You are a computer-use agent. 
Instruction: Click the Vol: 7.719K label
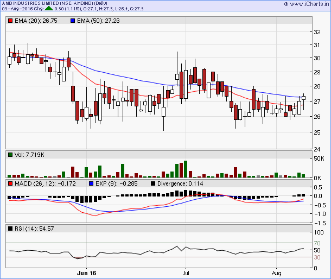point(29,155)
